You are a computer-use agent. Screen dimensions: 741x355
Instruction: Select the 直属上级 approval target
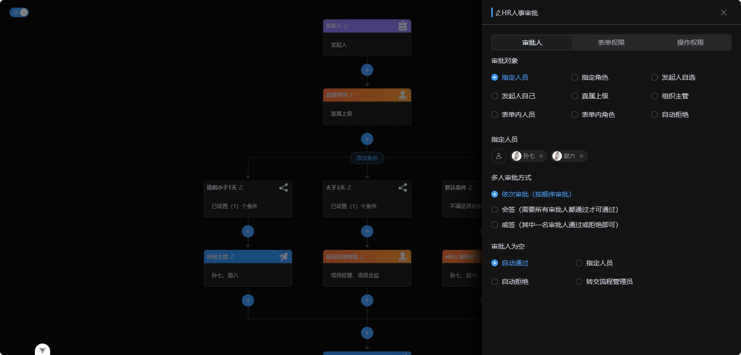575,96
